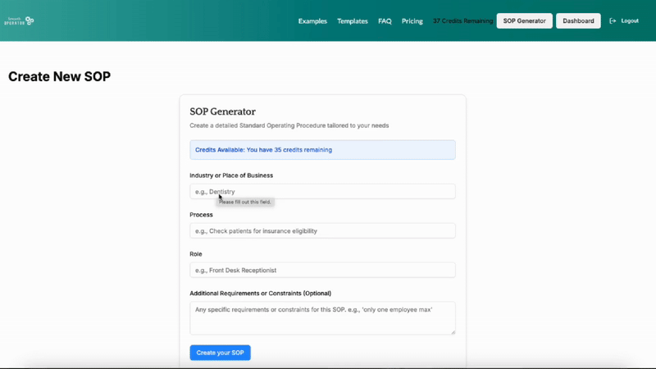Click the 37 Credits Remaining indicator
656x369 pixels.
(x=462, y=21)
